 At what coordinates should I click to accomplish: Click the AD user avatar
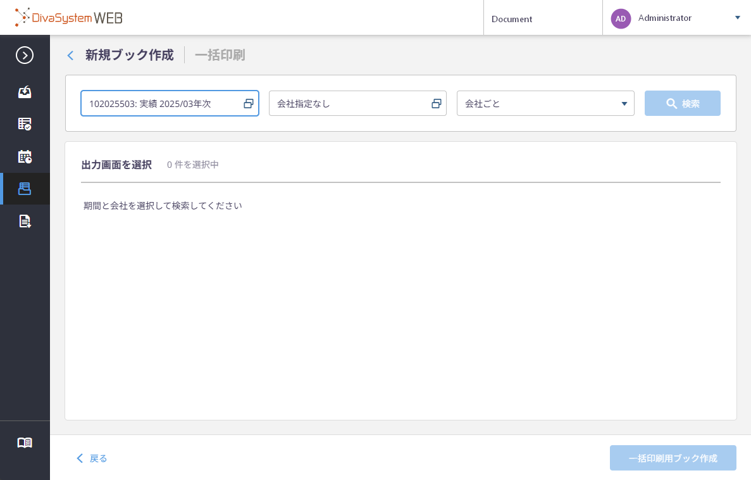pyautogui.click(x=620, y=19)
